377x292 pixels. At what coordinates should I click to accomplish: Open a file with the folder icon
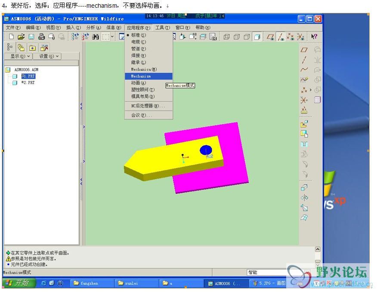(x=21, y=37)
